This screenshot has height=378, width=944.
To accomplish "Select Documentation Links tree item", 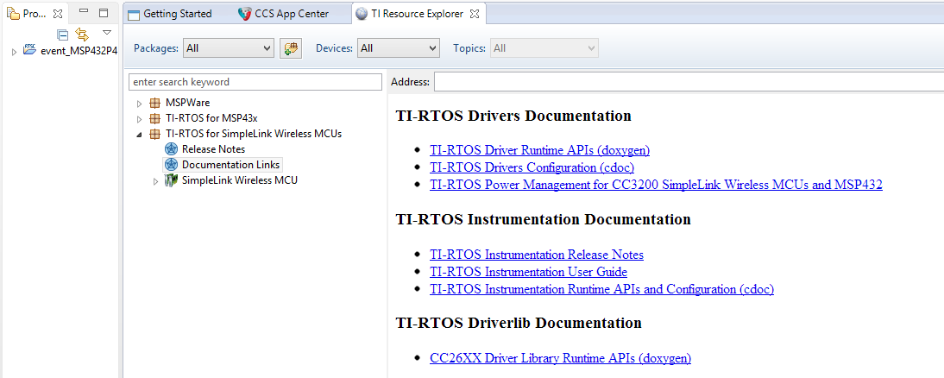I will click(x=230, y=164).
